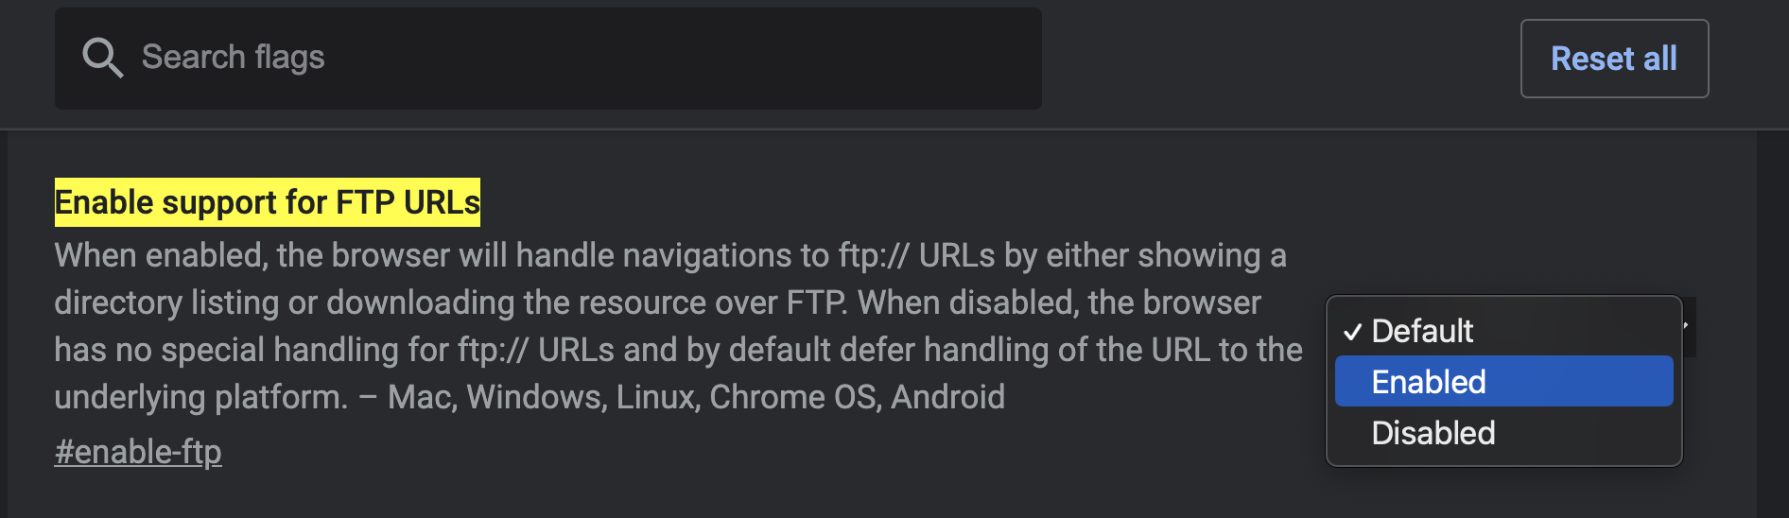This screenshot has width=1789, height=518.
Task: Open the #enable-ftp anchor link
Action: click(138, 452)
